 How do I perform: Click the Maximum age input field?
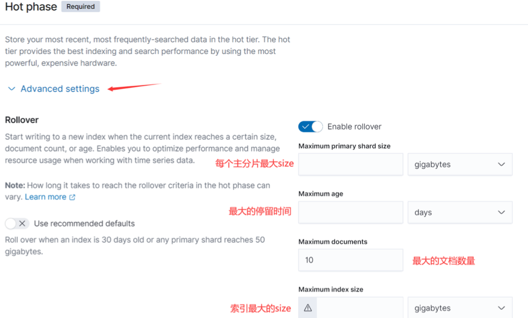[x=350, y=212]
